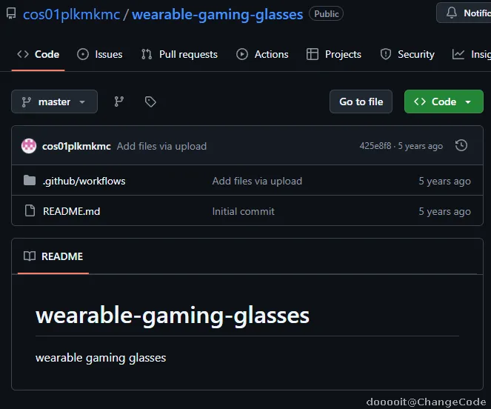
Task: Expand the master branch dropdown
Action: click(54, 102)
